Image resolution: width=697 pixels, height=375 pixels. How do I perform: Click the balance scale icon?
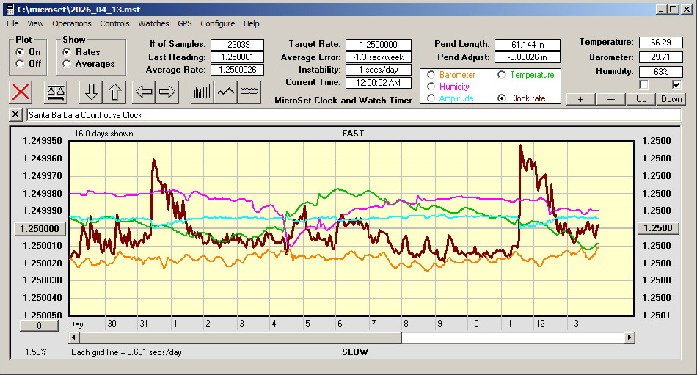[x=56, y=92]
